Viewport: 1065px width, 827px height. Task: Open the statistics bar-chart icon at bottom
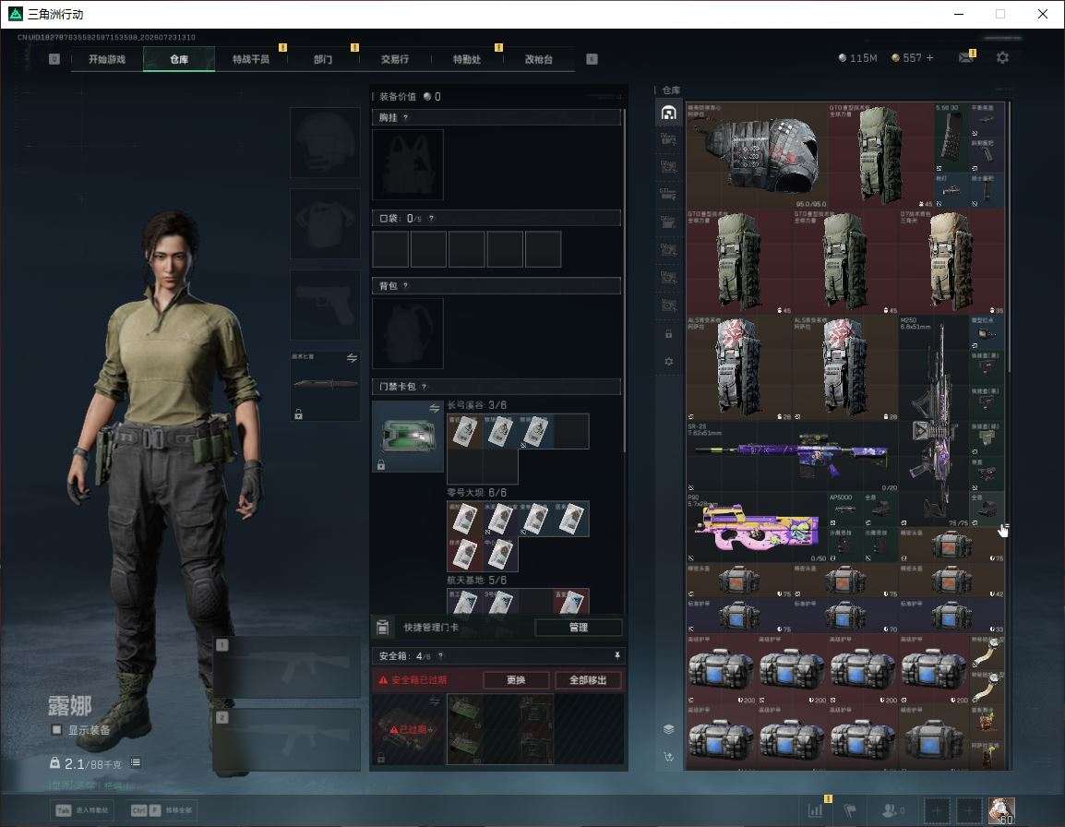(815, 810)
